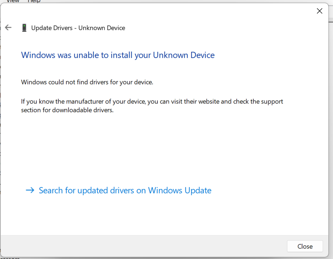
Task: Click the 'Update Drivers - Unknown Device' title
Action: pyautogui.click(x=78, y=28)
